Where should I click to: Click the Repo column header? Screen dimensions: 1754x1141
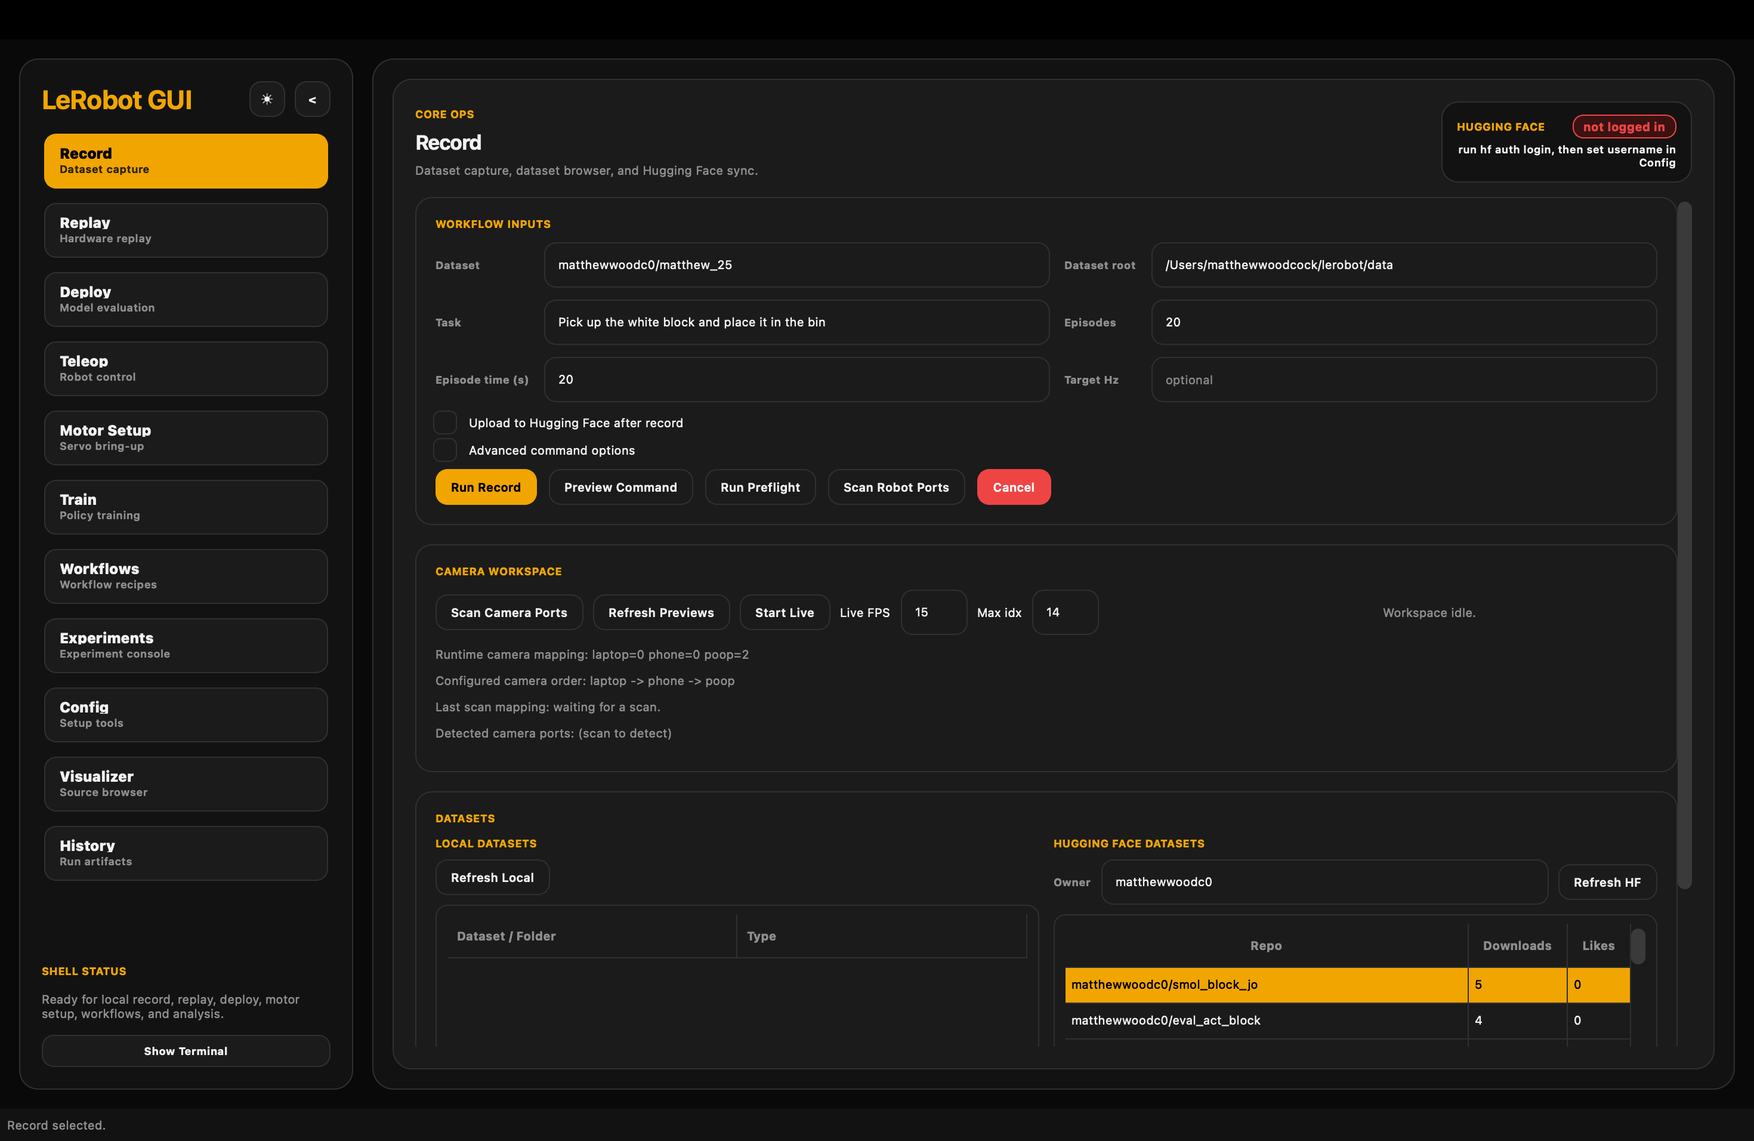(x=1265, y=946)
